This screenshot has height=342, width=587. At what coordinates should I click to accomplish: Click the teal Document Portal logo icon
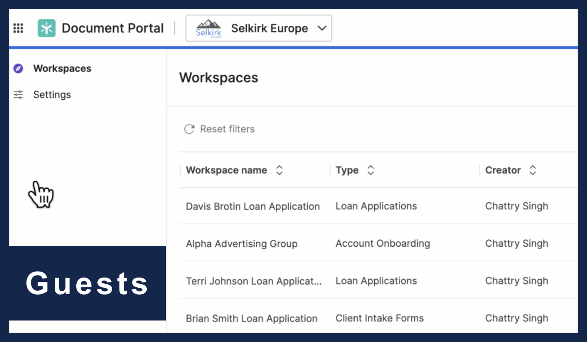coord(46,28)
